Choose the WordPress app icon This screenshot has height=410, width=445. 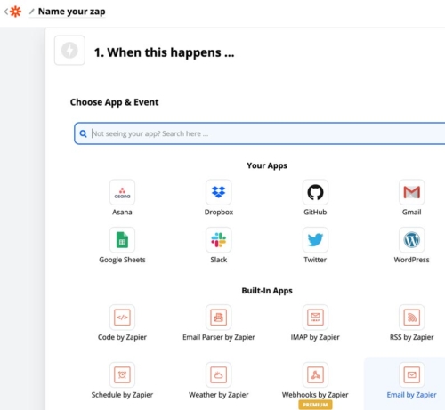(x=412, y=240)
